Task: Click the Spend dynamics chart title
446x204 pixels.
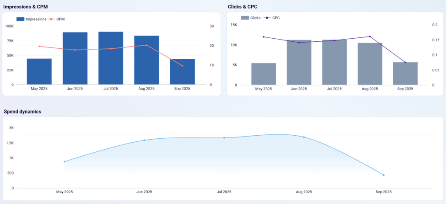Action: point(22,111)
